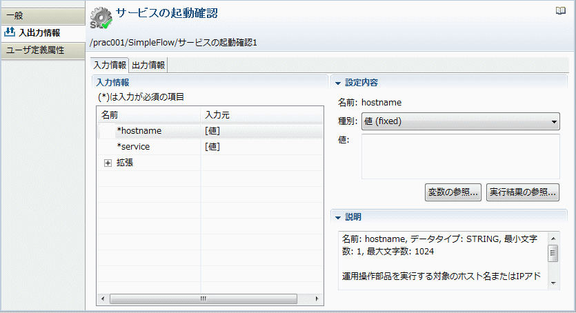Click the description panel's scroll up arrow
Image resolution: width=576 pixels, height=313 pixels.
click(x=553, y=239)
